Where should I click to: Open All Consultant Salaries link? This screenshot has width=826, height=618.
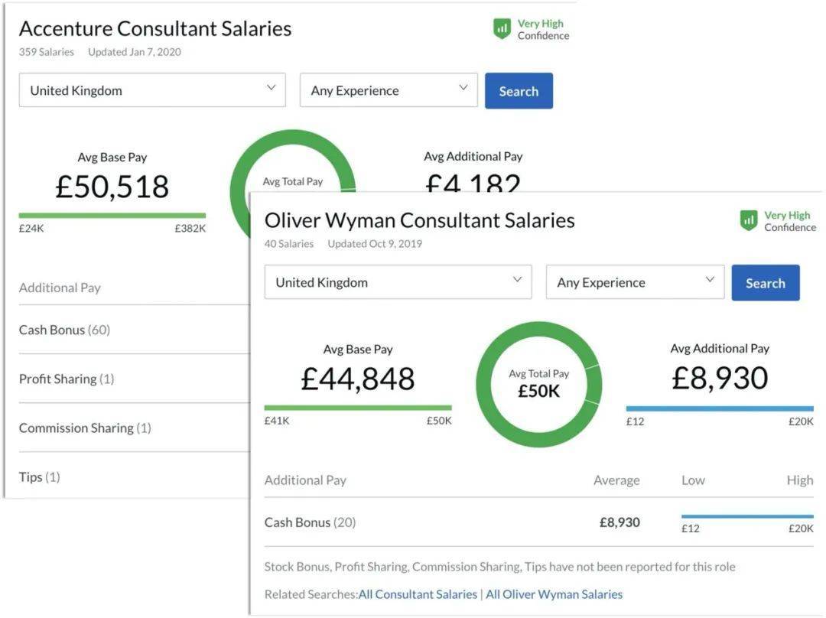418,594
